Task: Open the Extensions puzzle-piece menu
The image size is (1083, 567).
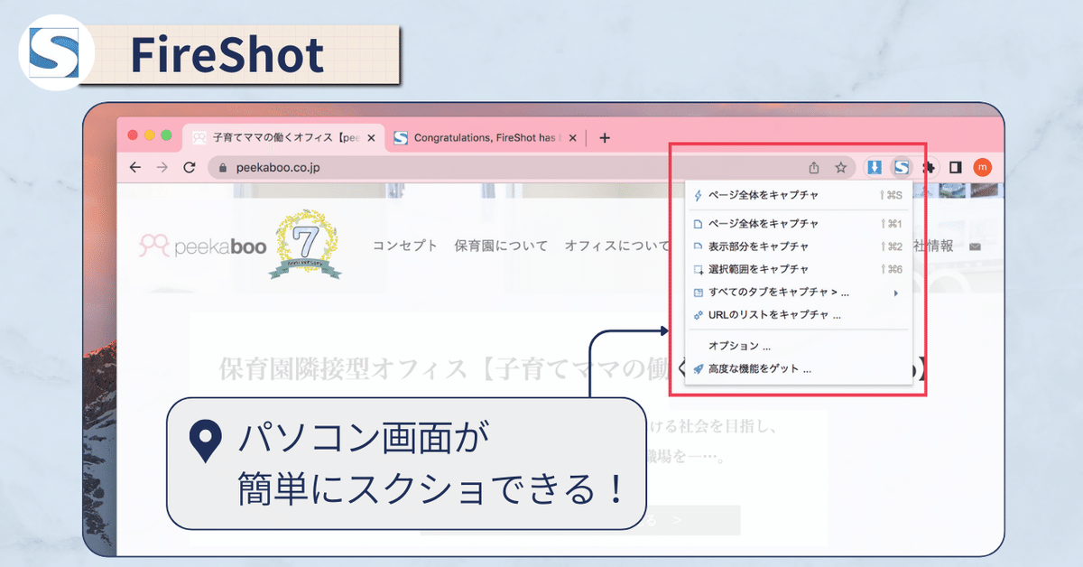Action: tap(929, 167)
